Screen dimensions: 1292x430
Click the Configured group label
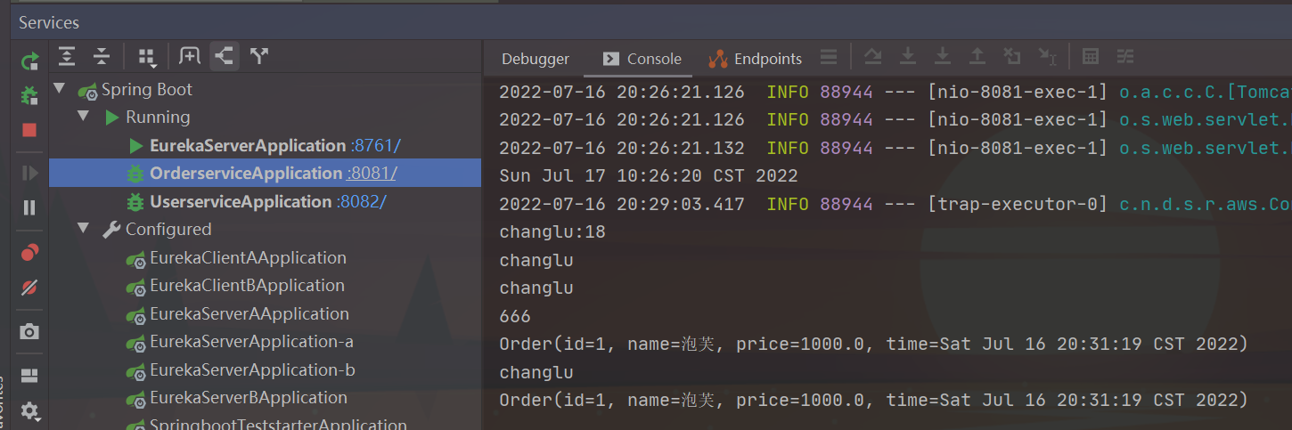168,229
